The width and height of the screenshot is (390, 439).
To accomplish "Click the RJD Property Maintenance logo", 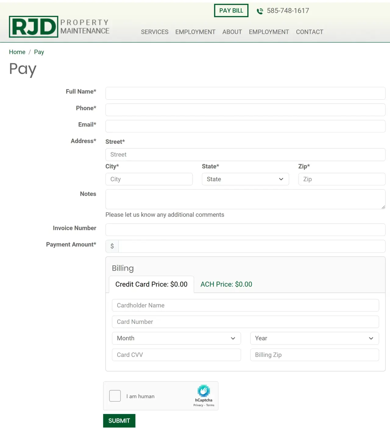I will tap(59, 27).
